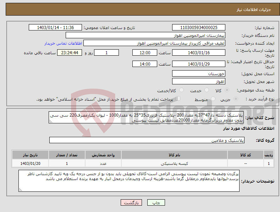Click the city field اهواز
This screenshot has height=212, width=280.
point(199,82)
